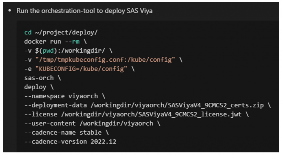Click the ~/project/deploy/ path
Image resolution: width=282 pixels, height=155 pixels.
(x=66, y=32)
